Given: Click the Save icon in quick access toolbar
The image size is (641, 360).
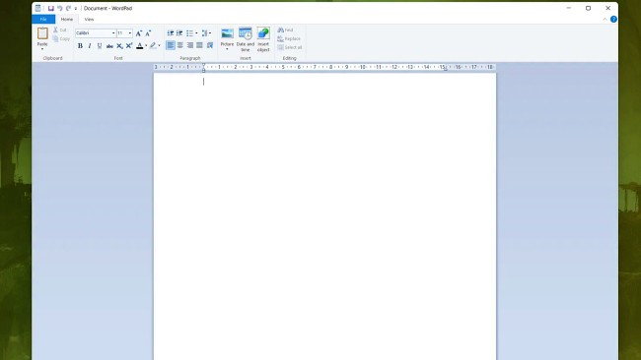Looking at the screenshot, I should coord(50,8).
